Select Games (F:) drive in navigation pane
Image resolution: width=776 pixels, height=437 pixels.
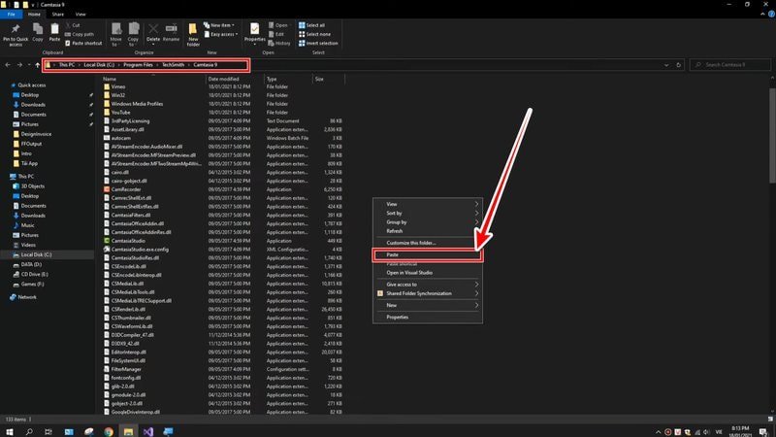(32, 284)
